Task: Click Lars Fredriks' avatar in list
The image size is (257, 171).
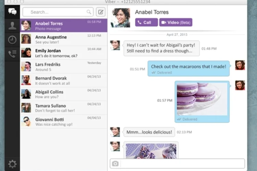Action: (x=26, y=66)
